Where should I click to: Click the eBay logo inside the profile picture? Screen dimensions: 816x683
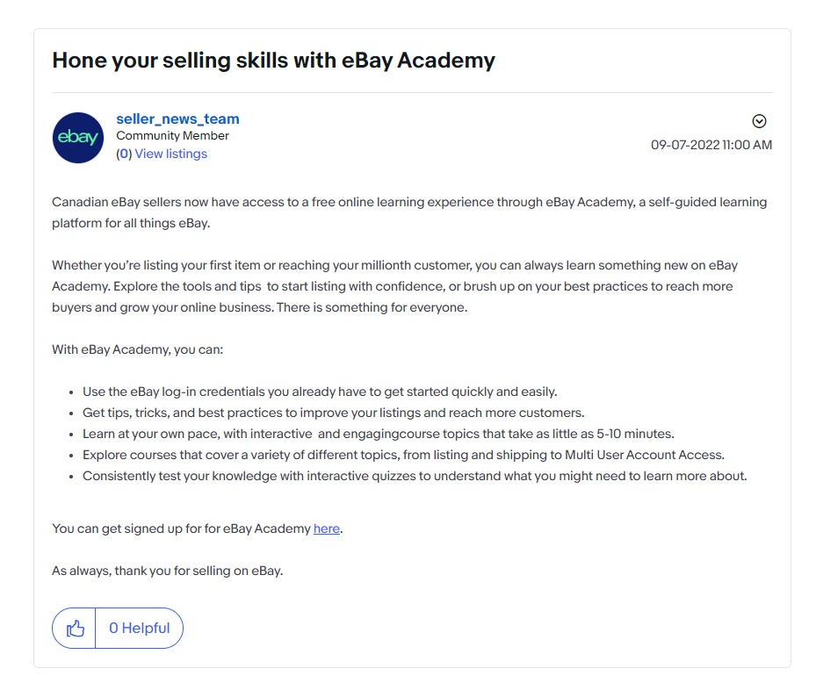77,138
